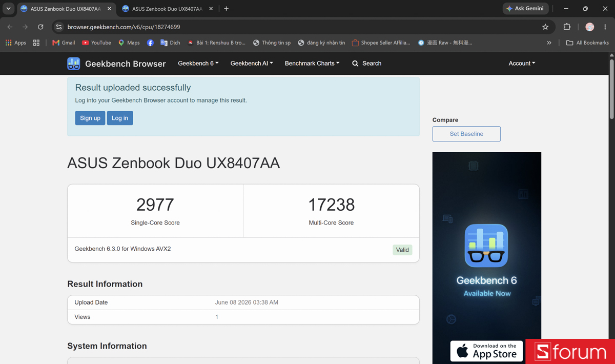Click the Log in button

click(x=120, y=118)
